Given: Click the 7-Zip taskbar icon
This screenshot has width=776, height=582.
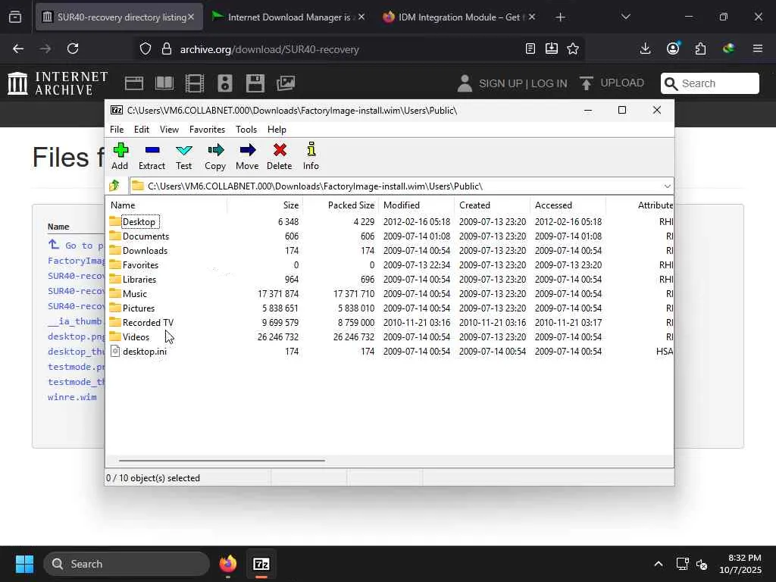Looking at the screenshot, I should pyautogui.click(x=261, y=564).
